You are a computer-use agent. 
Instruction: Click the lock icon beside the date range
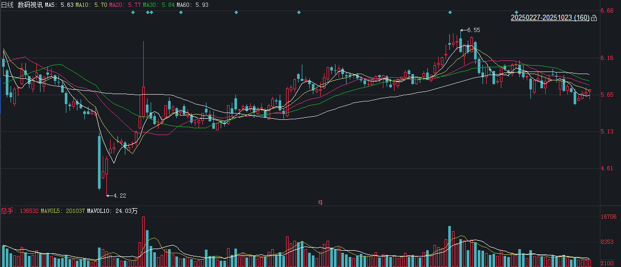[594, 18]
